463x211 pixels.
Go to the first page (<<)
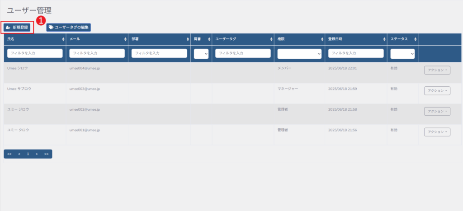[9, 154]
